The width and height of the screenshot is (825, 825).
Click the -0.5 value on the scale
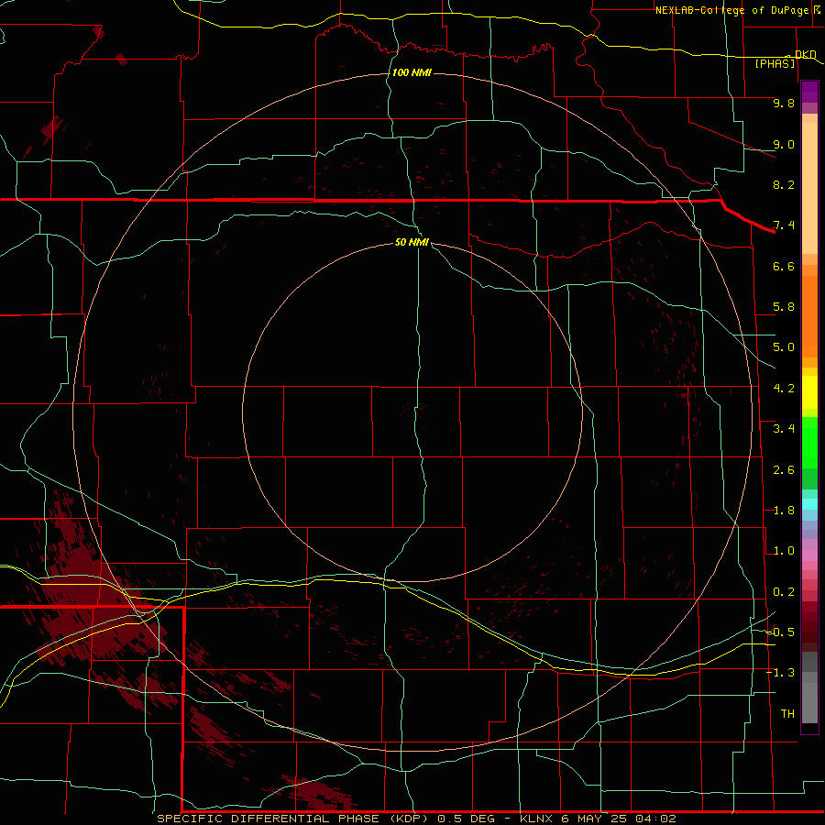point(781,632)
